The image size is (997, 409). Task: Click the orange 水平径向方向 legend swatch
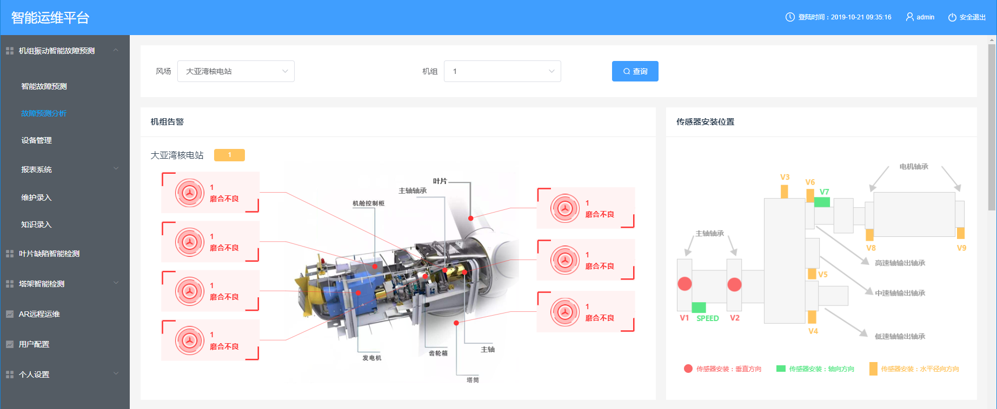(873, 369)
